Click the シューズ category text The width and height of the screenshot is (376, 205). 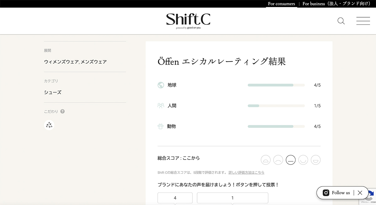[53, 92]
